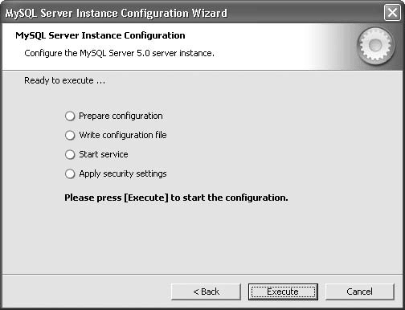Select the Write configuration file indicator circle
The image size is (405, 310).
70,135
